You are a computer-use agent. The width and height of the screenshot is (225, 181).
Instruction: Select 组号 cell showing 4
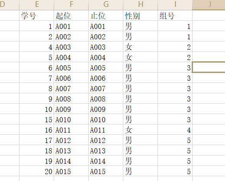pyautogui.click(x=175, y=130)
